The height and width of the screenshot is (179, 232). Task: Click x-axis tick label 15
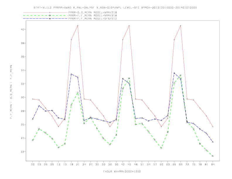[x=65, y=164]
